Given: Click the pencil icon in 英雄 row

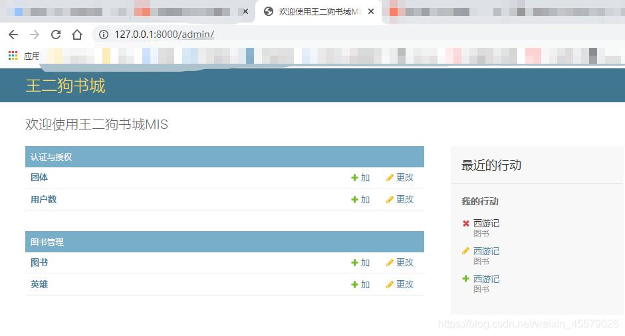Looking at the screenshot, I should pos(390,285).
